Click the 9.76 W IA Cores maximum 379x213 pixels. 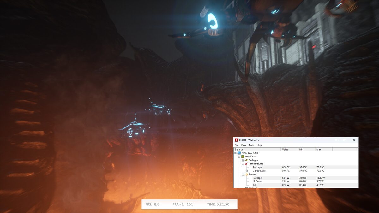click(320, 181)
